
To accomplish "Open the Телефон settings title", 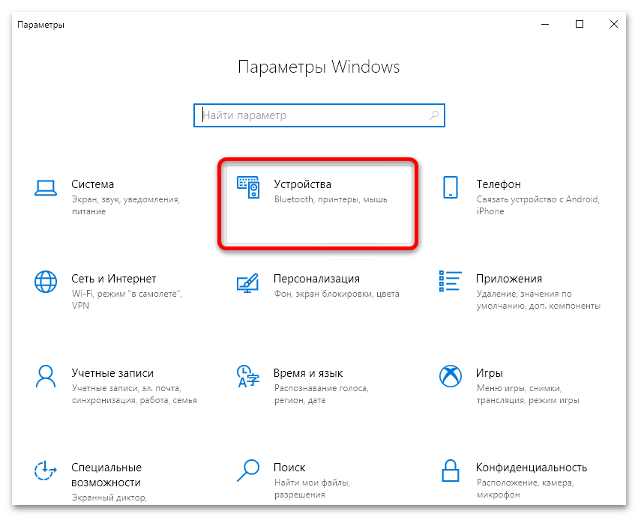I will tap(499, 184).
